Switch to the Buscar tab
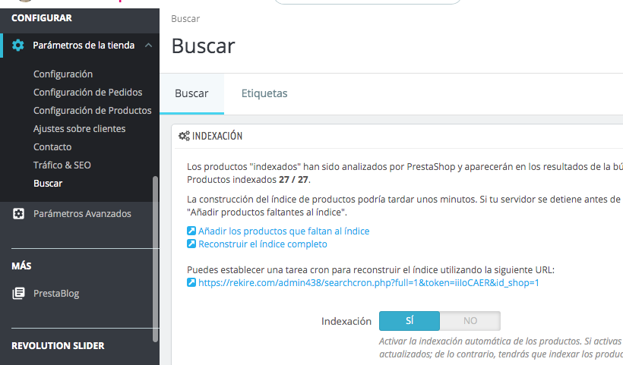Screen dimensions: 623x365 point(191,93)
